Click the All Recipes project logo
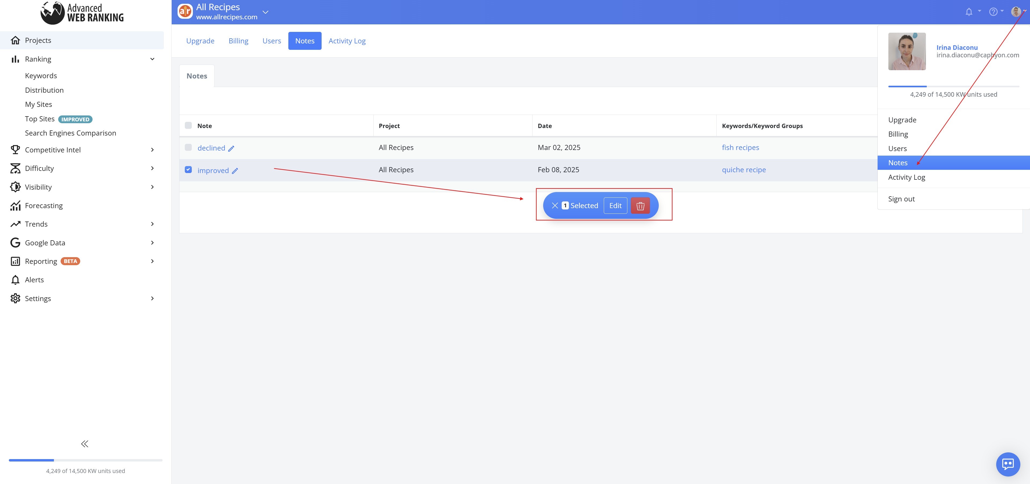The height and width of the screenshot is (484, 1030). tap(185, 12)
